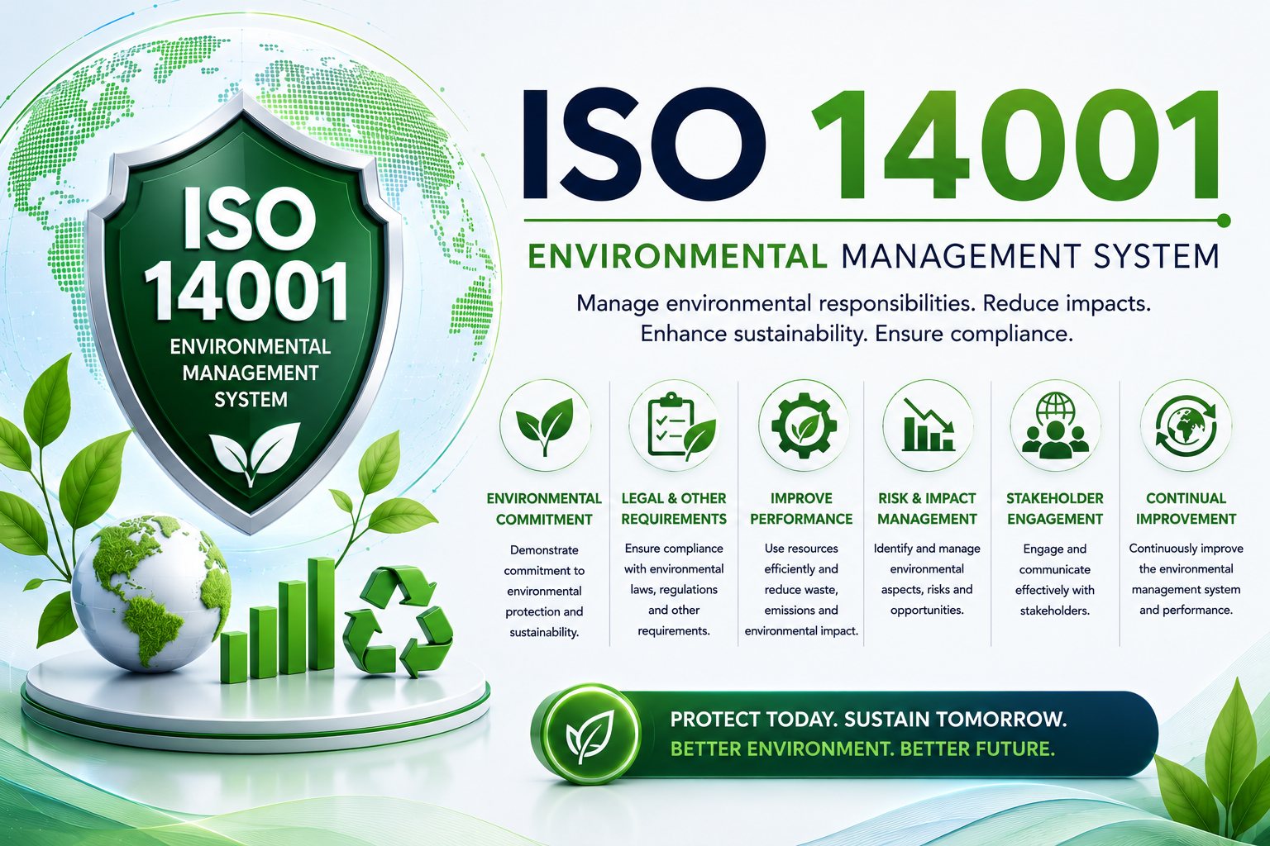This screenshot has height=846, width=1270.
Task: Click the leaf circle on the banner
Action: tap(588, 734)
